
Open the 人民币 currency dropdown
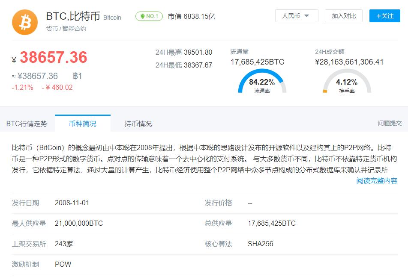297,16
